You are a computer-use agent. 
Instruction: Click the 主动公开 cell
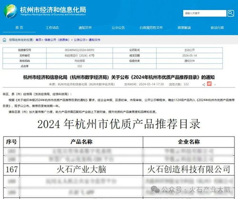click(x=189, y=50)
